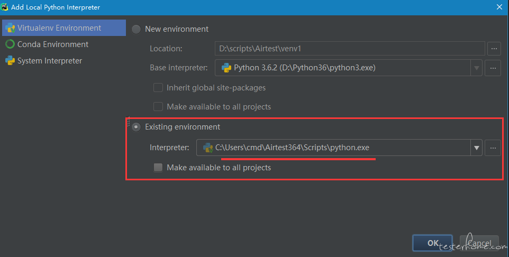Screen dimensions: 509x257
Task: Click the Virtualenv Environment Python icon
Action: pos(10,28)
